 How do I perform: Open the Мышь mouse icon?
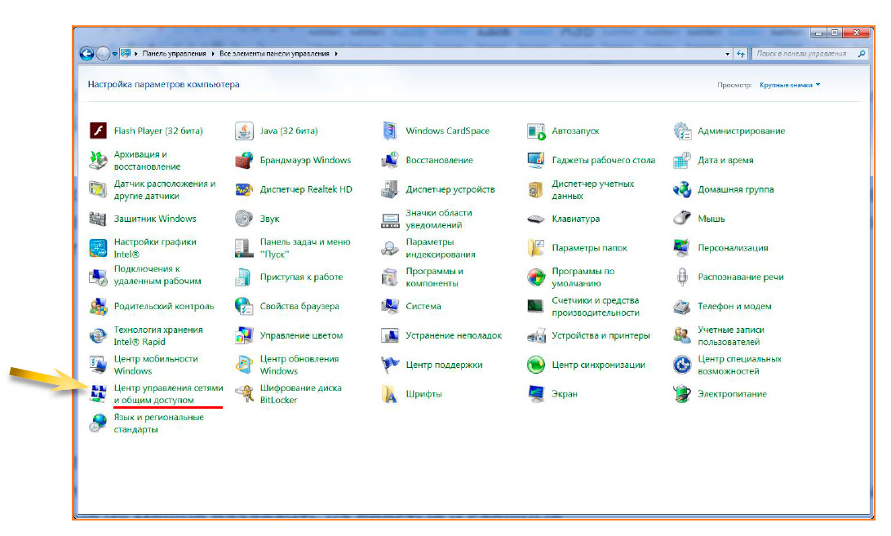pyautogui.click(x=682, y=219)
